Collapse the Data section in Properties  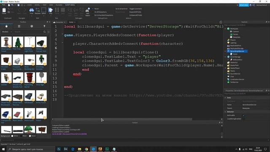tap(225, 98)
